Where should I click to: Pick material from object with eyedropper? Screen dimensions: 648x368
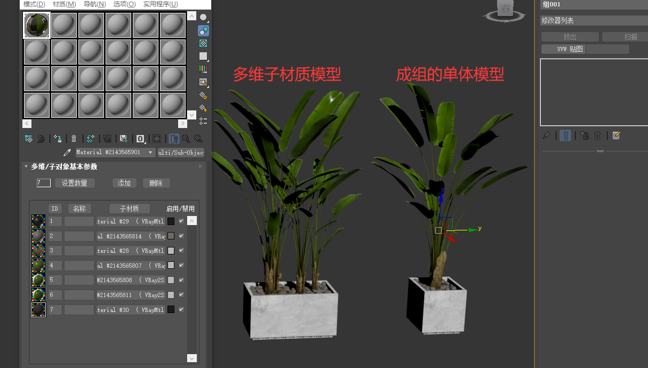[68, 153]
